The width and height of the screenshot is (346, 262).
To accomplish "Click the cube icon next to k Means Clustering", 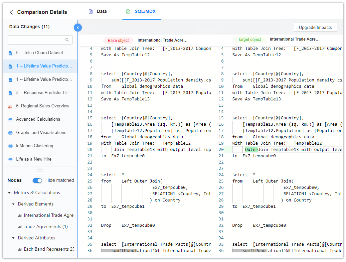I will coord(10,146).
